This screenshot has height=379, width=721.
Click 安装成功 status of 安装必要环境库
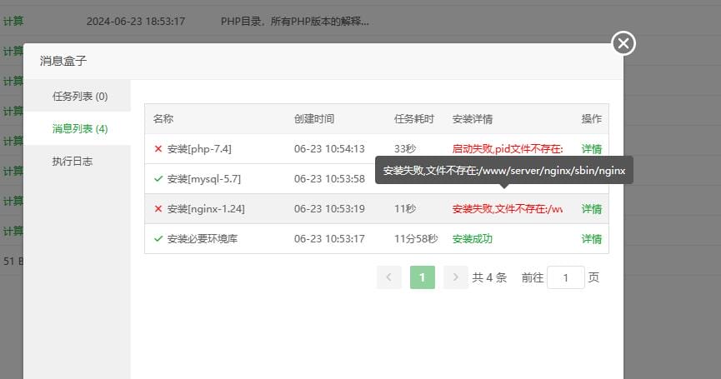[472, 239]
